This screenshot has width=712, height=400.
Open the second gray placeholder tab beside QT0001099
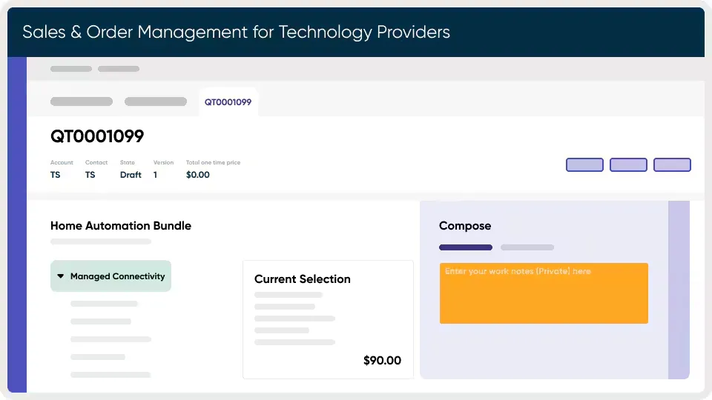pyautogui.click(x=156, y=101)
